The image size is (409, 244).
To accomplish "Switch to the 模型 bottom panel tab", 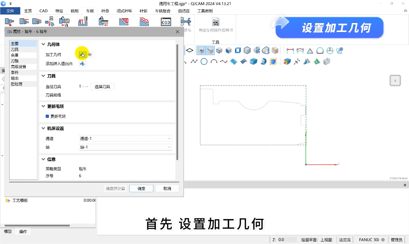I will [8, 231].
